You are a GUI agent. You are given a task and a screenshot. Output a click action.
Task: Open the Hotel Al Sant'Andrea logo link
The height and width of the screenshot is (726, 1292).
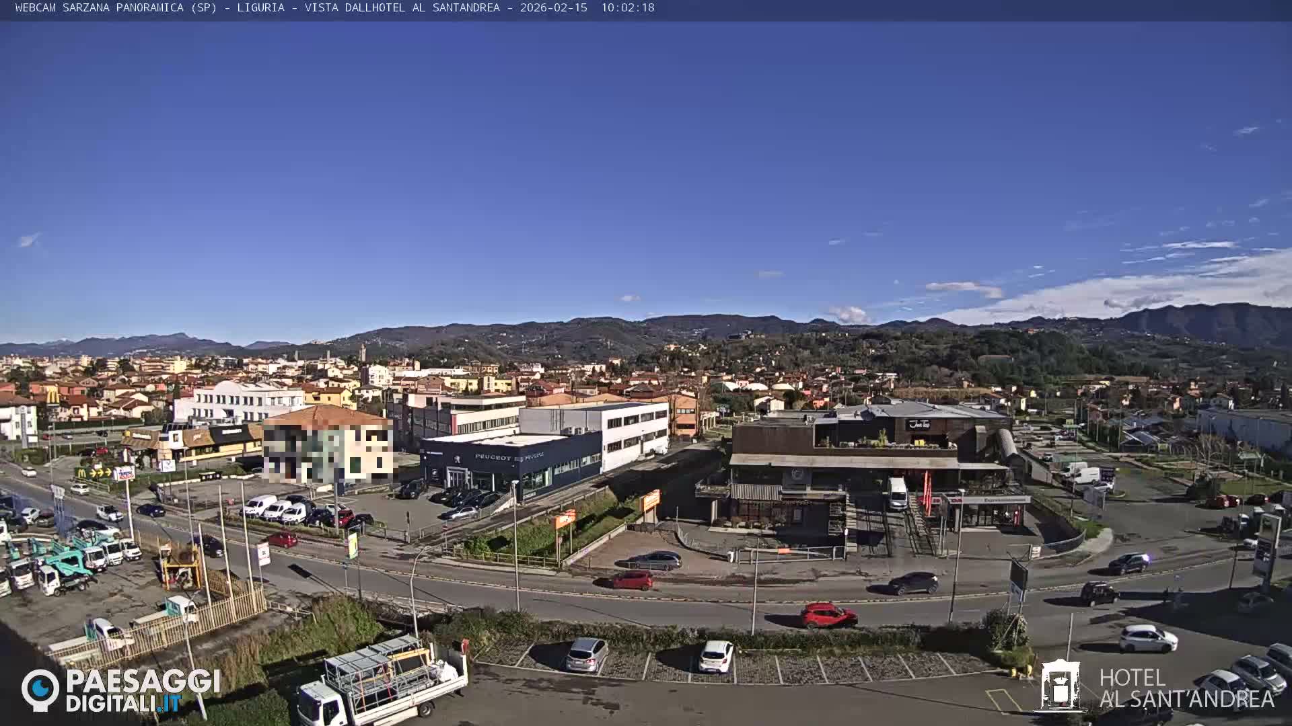tap(1155, 686)
